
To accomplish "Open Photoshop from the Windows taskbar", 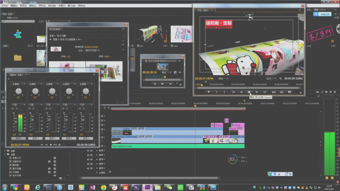I will click(48, 187).
